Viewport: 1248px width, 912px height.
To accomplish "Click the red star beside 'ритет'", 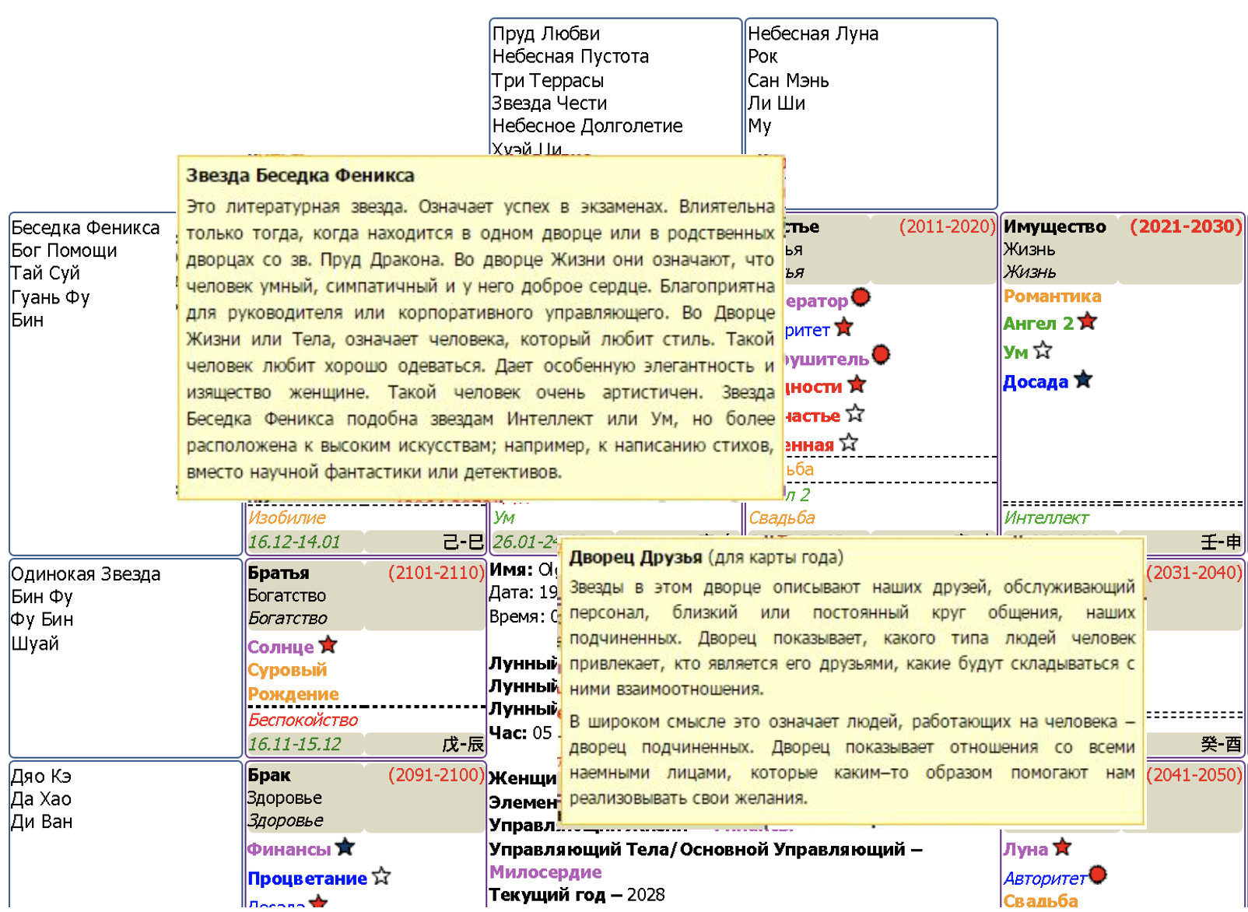I will pyautogui.click(x=844, y=328).
